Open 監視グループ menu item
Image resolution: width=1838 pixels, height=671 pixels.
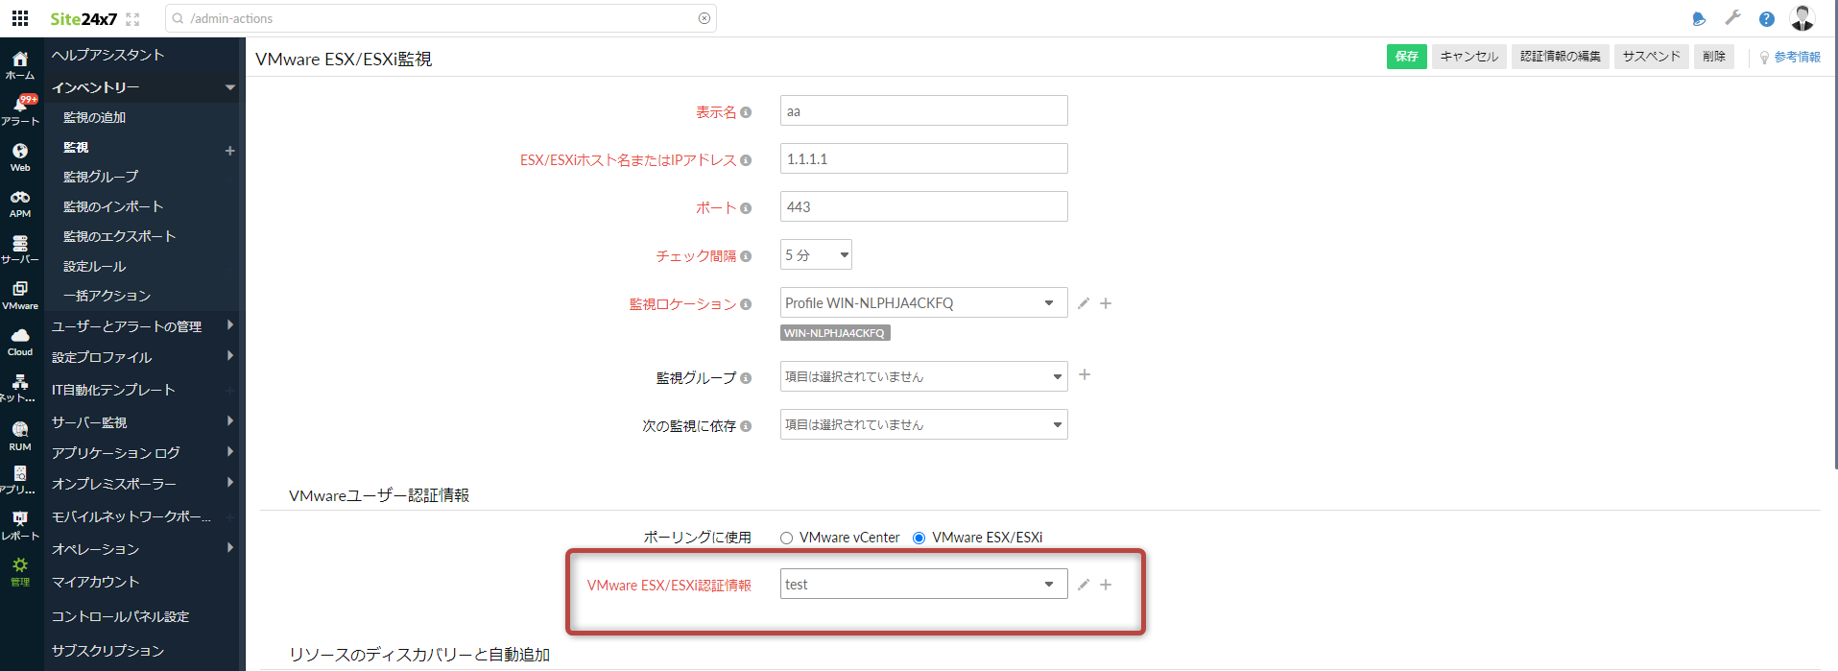coord(100,177)
